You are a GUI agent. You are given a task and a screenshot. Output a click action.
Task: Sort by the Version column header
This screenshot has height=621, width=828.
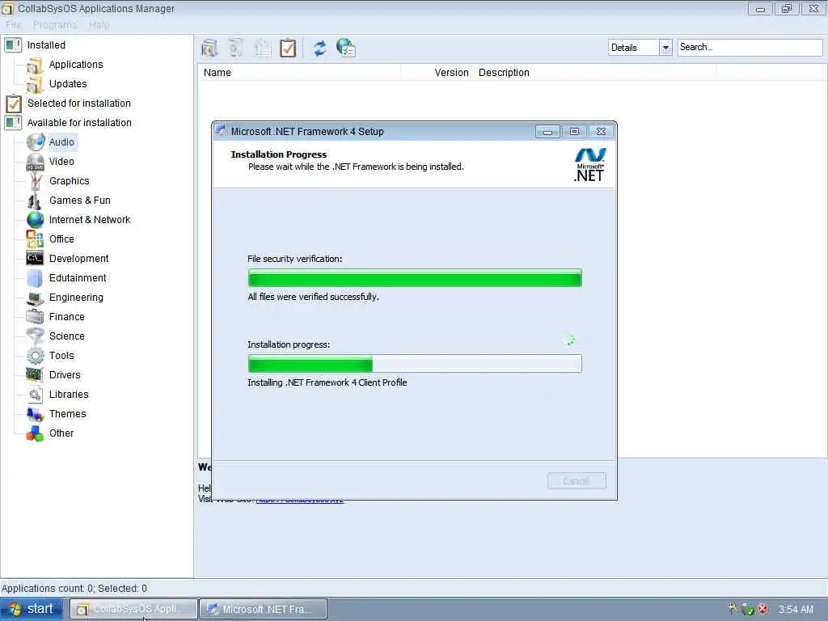pyautogui.click(x=437, y=72)
